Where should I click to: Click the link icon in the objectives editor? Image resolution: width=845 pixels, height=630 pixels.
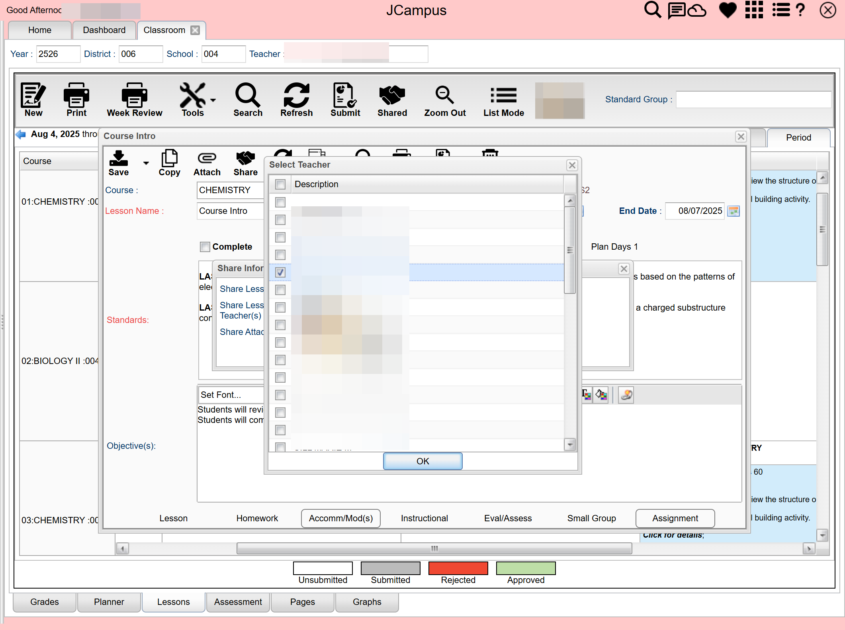(x=626, y=395)
